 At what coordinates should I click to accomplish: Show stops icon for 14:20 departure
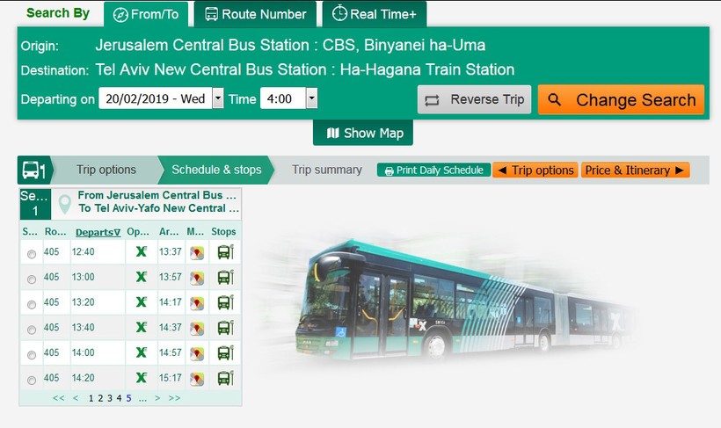[x=225, y=379]
